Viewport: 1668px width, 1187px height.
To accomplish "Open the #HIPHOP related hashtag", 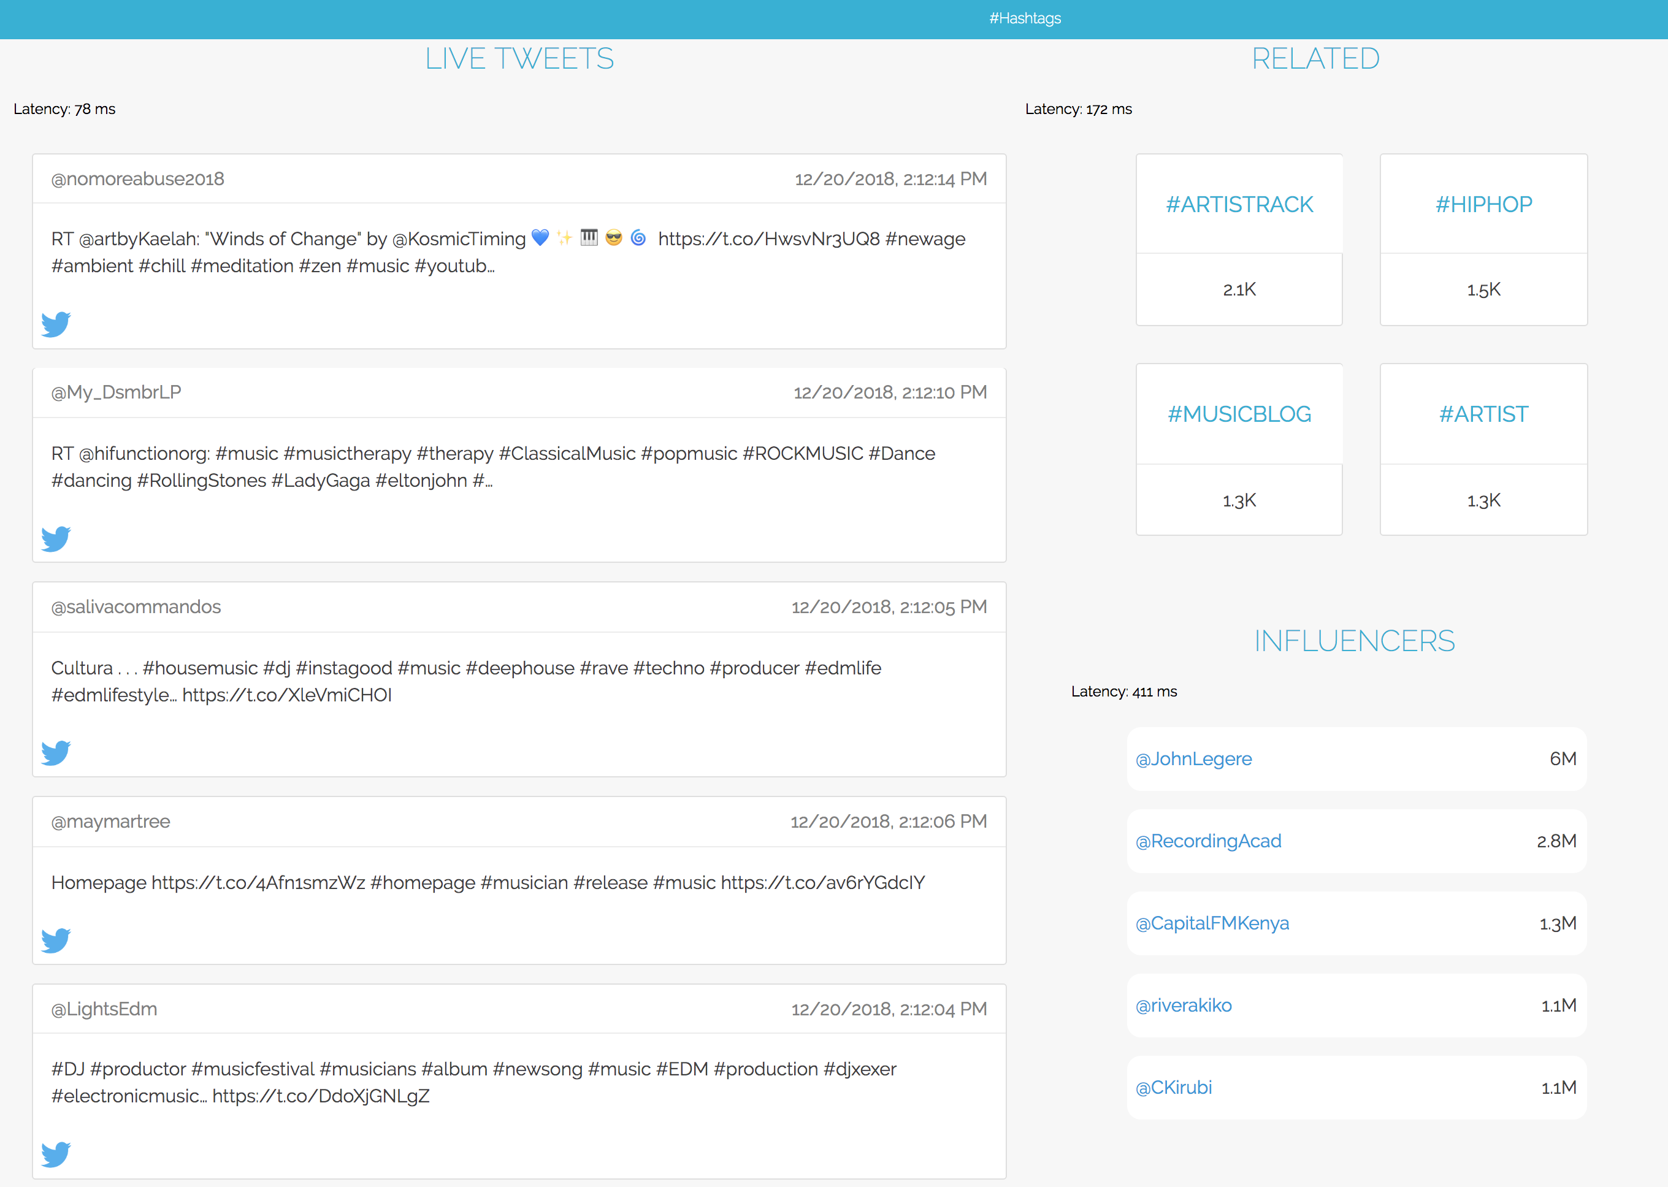I will click(1484, 205).
